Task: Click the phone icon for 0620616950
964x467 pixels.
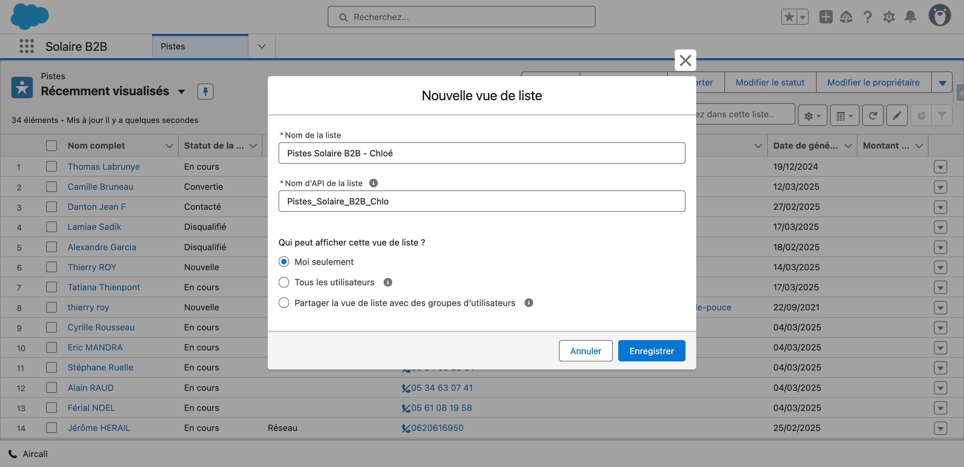Action: [406, 428]
